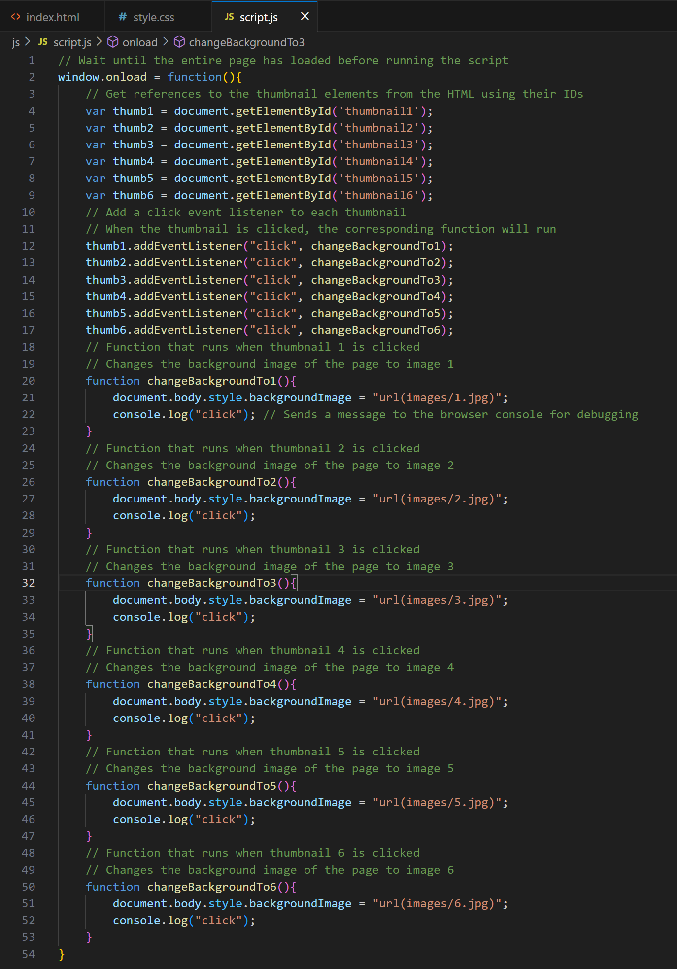The width and height of the screenshot is (677, 969).
Task: Close the script.js editor tab
Action: pyautogui.click(x=305, y=17)
